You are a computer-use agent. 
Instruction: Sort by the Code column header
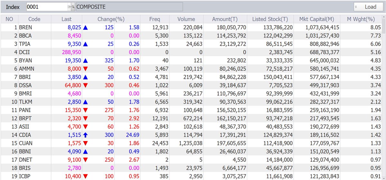point(34,19)
